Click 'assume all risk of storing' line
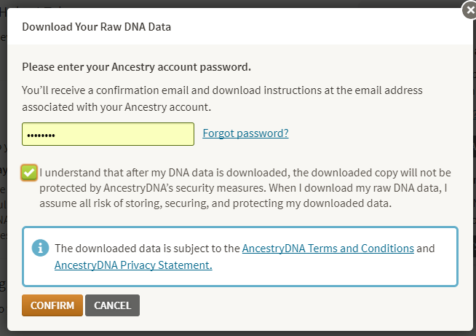This screenshot has height=336, width=476. click(x=215, y=203)
